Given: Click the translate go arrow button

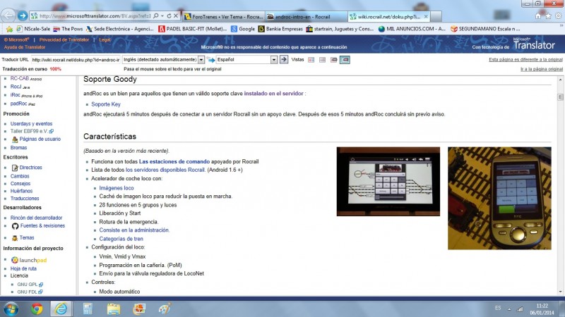Looking at the screenshot, I should (x=284, y=59).
